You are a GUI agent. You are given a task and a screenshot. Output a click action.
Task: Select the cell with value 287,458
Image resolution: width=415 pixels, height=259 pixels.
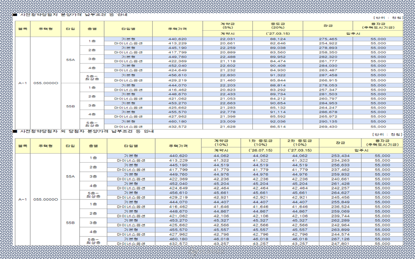[328, 75]
